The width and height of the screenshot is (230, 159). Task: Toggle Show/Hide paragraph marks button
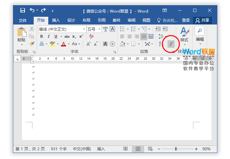point(171,44)
